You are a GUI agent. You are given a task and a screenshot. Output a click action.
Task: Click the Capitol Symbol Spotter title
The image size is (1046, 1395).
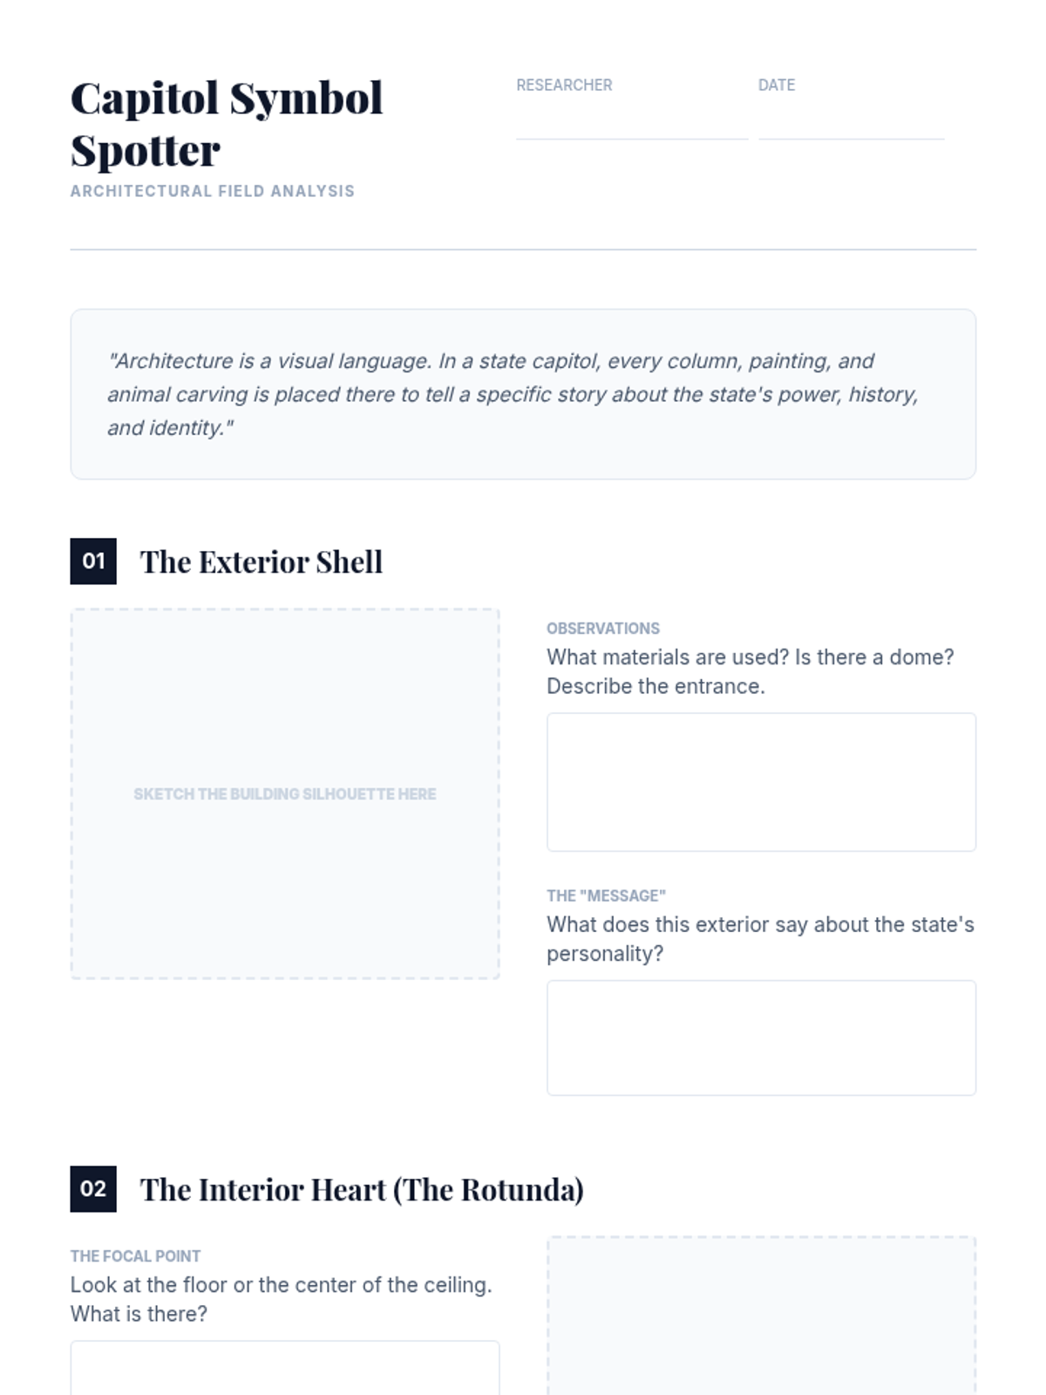[x=227, y=124]
